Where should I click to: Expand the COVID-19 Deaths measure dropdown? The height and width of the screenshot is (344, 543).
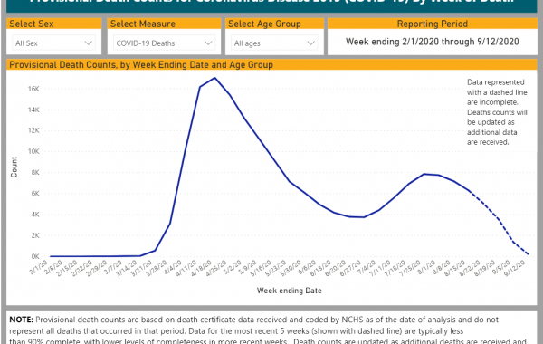(x=164, y=43)
